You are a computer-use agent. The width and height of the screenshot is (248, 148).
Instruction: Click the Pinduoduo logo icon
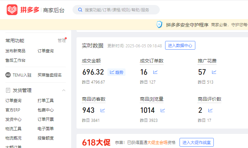(12, 10)
